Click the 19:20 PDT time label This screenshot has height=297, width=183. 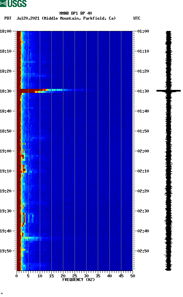coord(6,191)
